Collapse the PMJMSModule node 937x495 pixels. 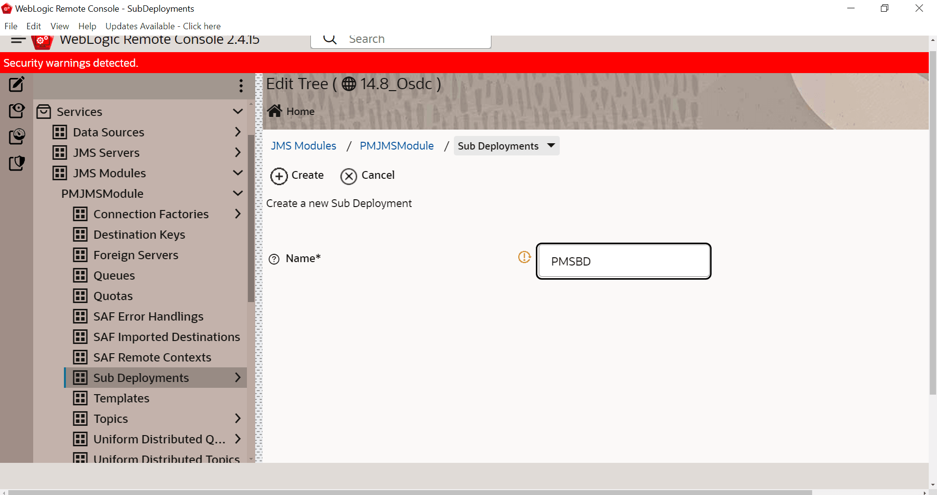[x=238, y=193]
